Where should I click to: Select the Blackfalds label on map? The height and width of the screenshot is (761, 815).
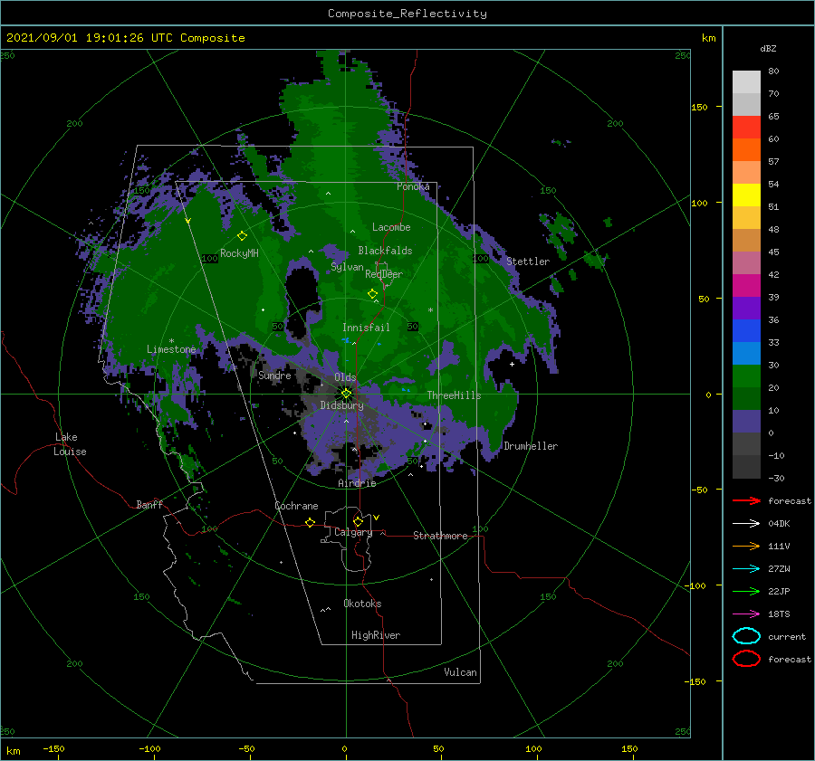[385, 251]
